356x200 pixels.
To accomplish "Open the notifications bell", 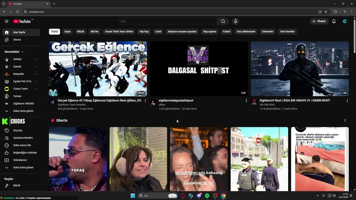I will 334,21.
